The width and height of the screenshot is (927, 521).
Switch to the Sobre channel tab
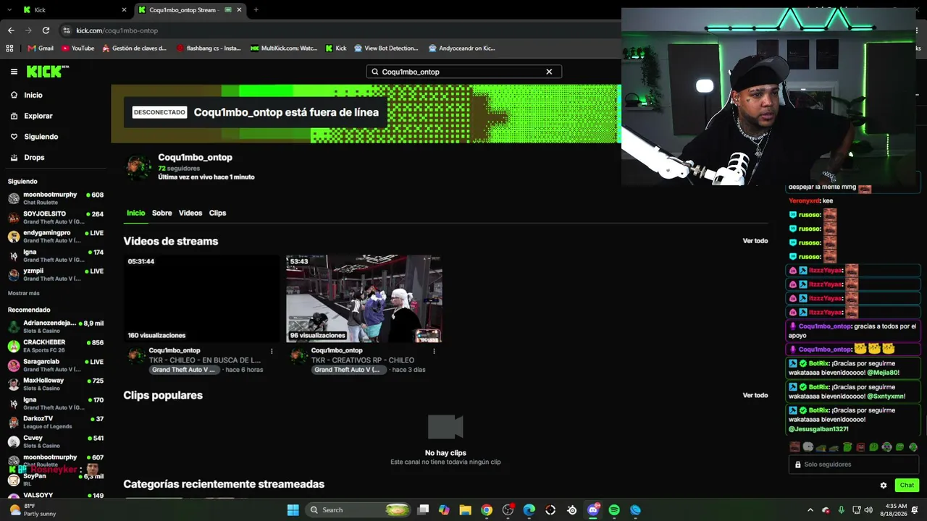tap(162, 213)
